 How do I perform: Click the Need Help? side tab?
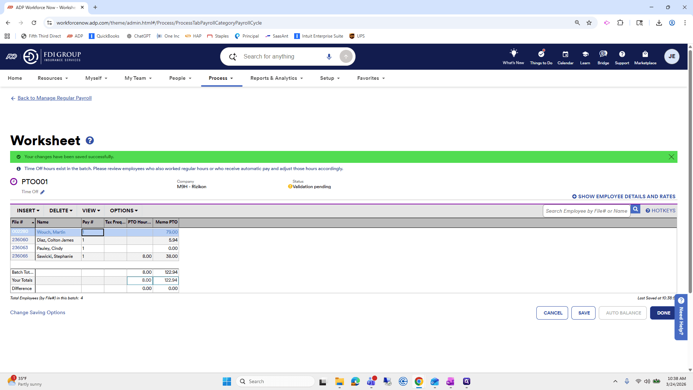pyautogui.click(x=681, y=317)
